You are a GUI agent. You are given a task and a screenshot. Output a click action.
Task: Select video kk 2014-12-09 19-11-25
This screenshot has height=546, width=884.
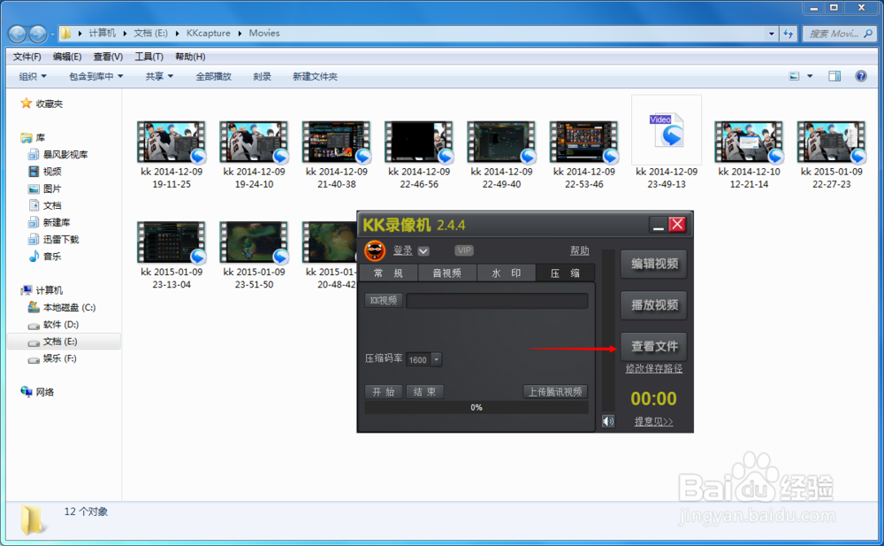171,155
